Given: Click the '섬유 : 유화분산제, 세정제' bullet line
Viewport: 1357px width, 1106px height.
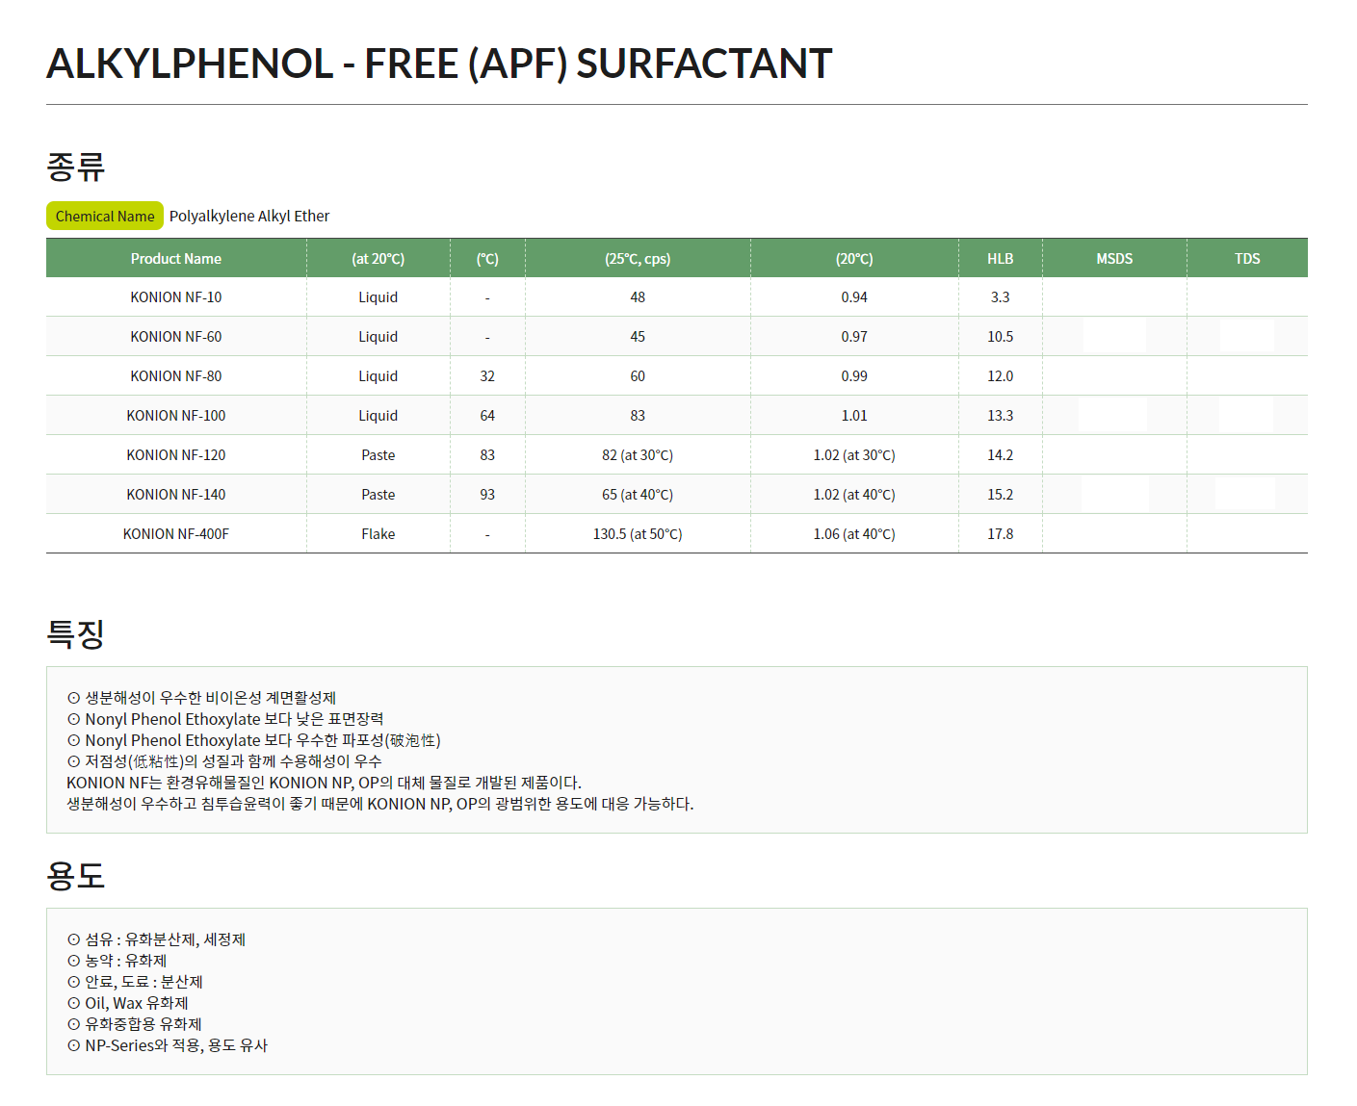Looking at the screenshot, I should [156, 939].
